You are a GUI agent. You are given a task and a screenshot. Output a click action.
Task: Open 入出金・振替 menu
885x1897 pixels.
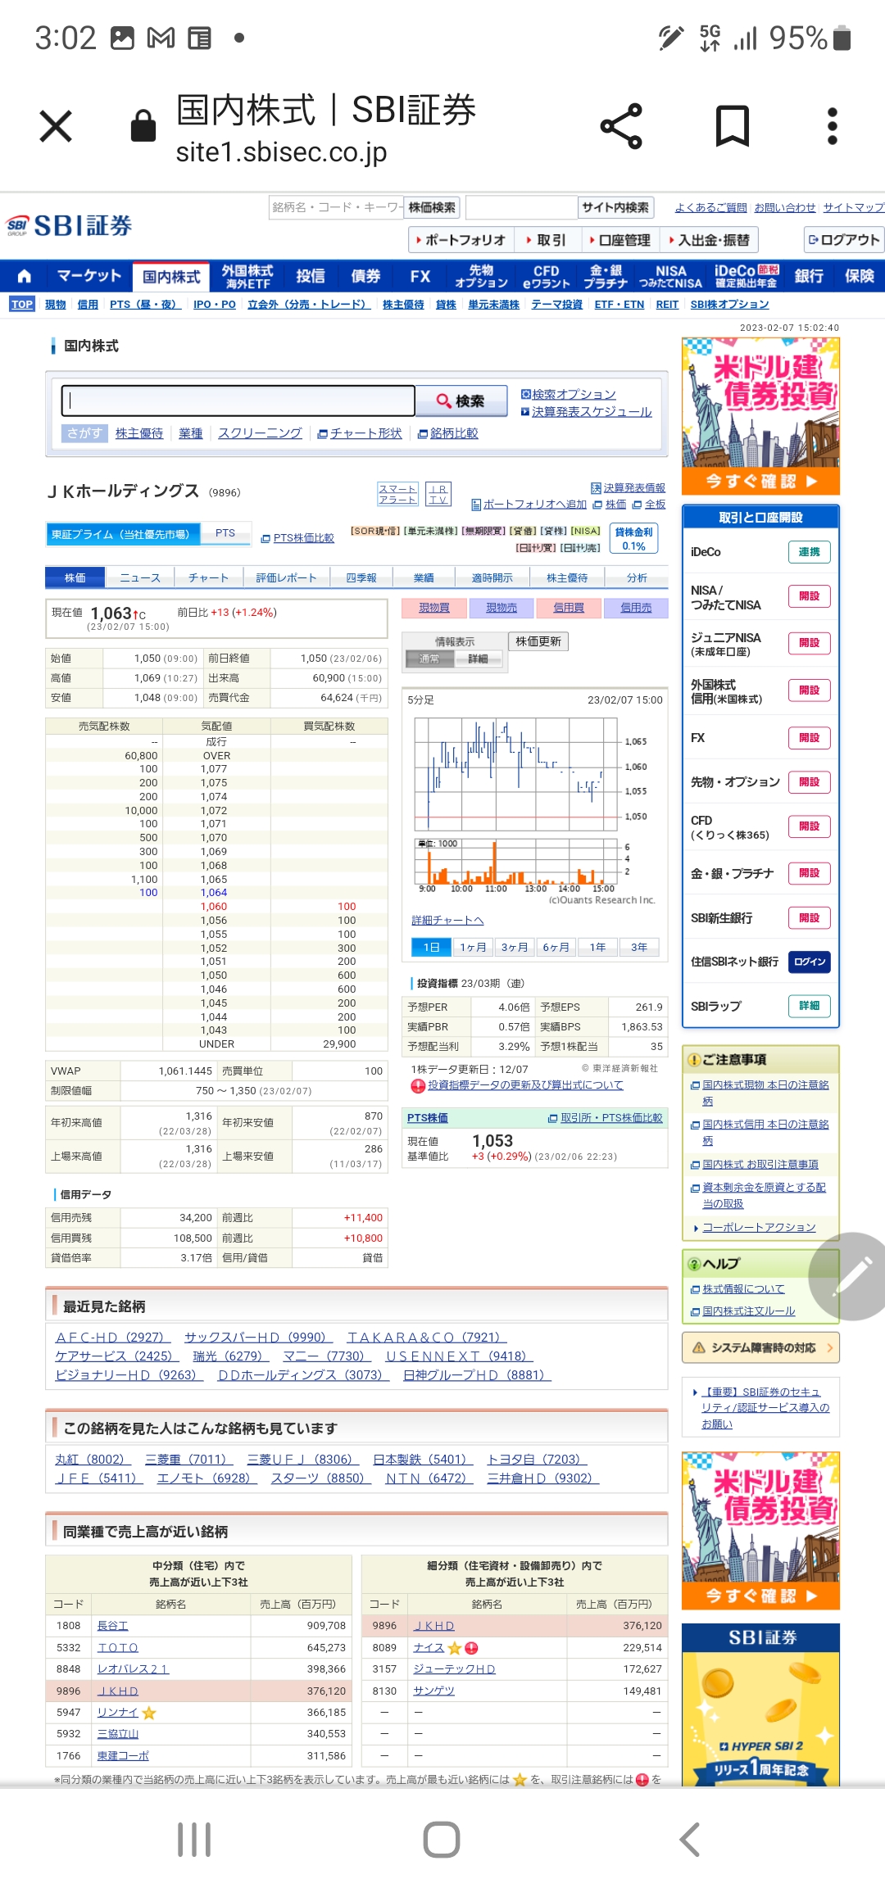coord(710,240)
